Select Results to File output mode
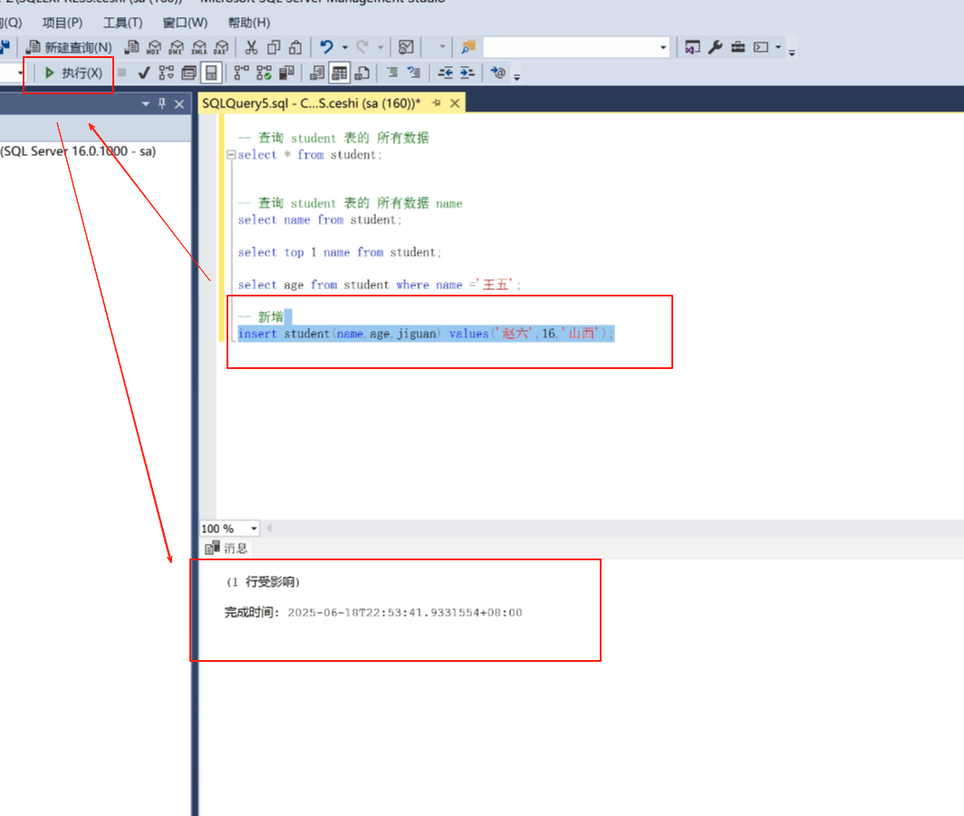The image size is (964, 816). [x=362, y=73]
